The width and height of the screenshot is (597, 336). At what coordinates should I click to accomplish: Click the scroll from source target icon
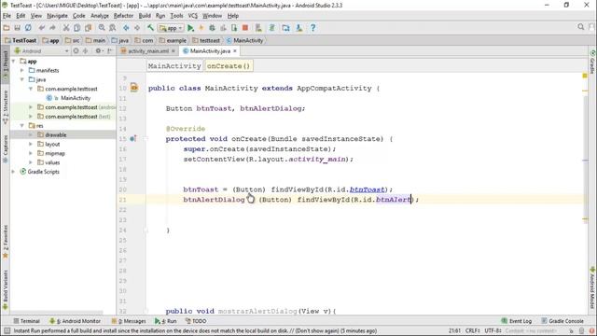click(x=76, y=50)
